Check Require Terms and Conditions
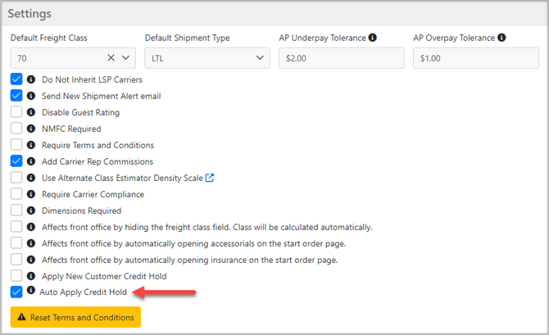The width and height of the screenshot is (549, 335). (x=16, y=145)
